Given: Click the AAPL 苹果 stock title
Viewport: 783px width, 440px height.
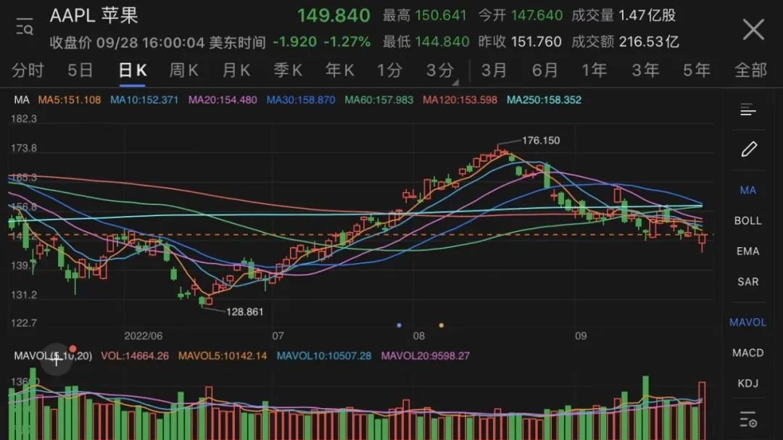Looking at the screenshot, I should (x=94, y=15).
